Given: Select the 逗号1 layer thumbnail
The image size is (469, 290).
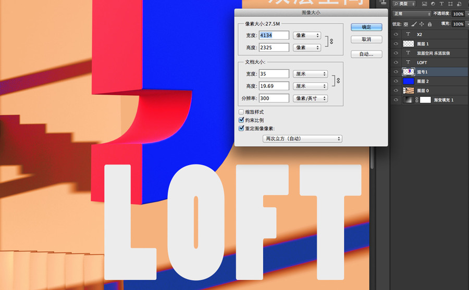Looking at the screenshot, I should [409, 72].
